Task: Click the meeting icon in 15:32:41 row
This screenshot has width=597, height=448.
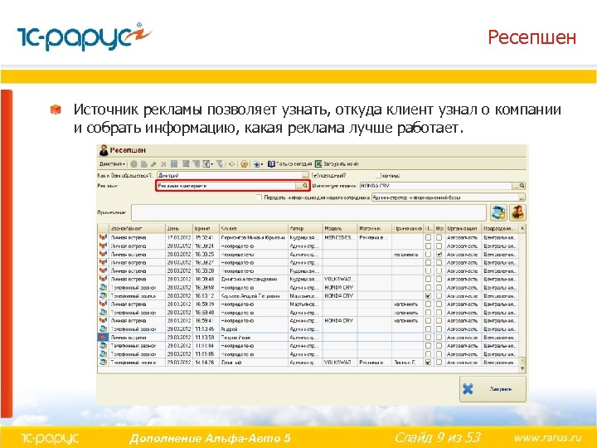Action: point(103,237)
